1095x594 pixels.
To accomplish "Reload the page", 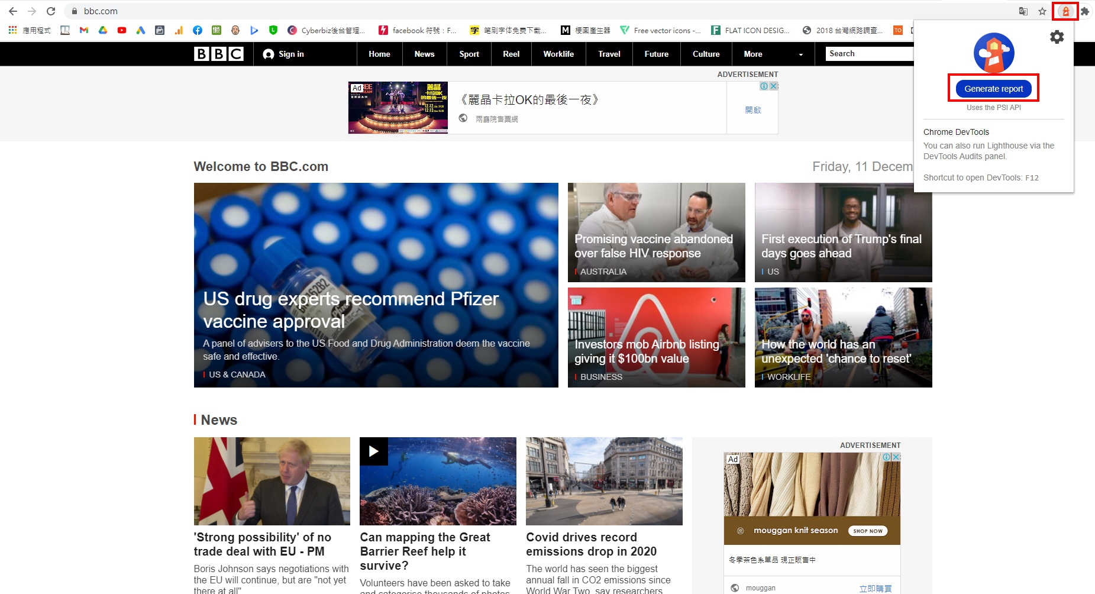I will (x=51, y=11).
